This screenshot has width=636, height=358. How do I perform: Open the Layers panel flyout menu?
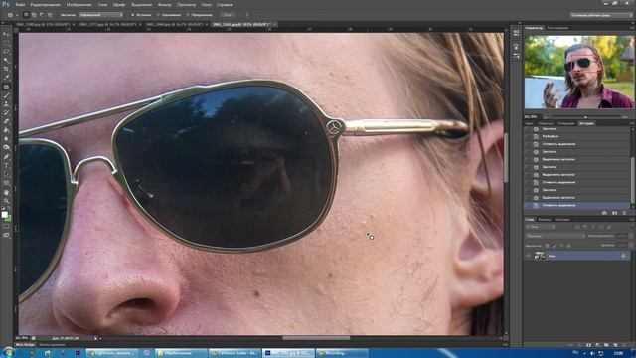click(631, 219)
